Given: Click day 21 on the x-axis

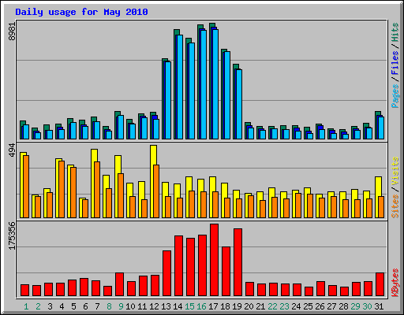Looking at the screenshot, I should [x=260, y=306].
